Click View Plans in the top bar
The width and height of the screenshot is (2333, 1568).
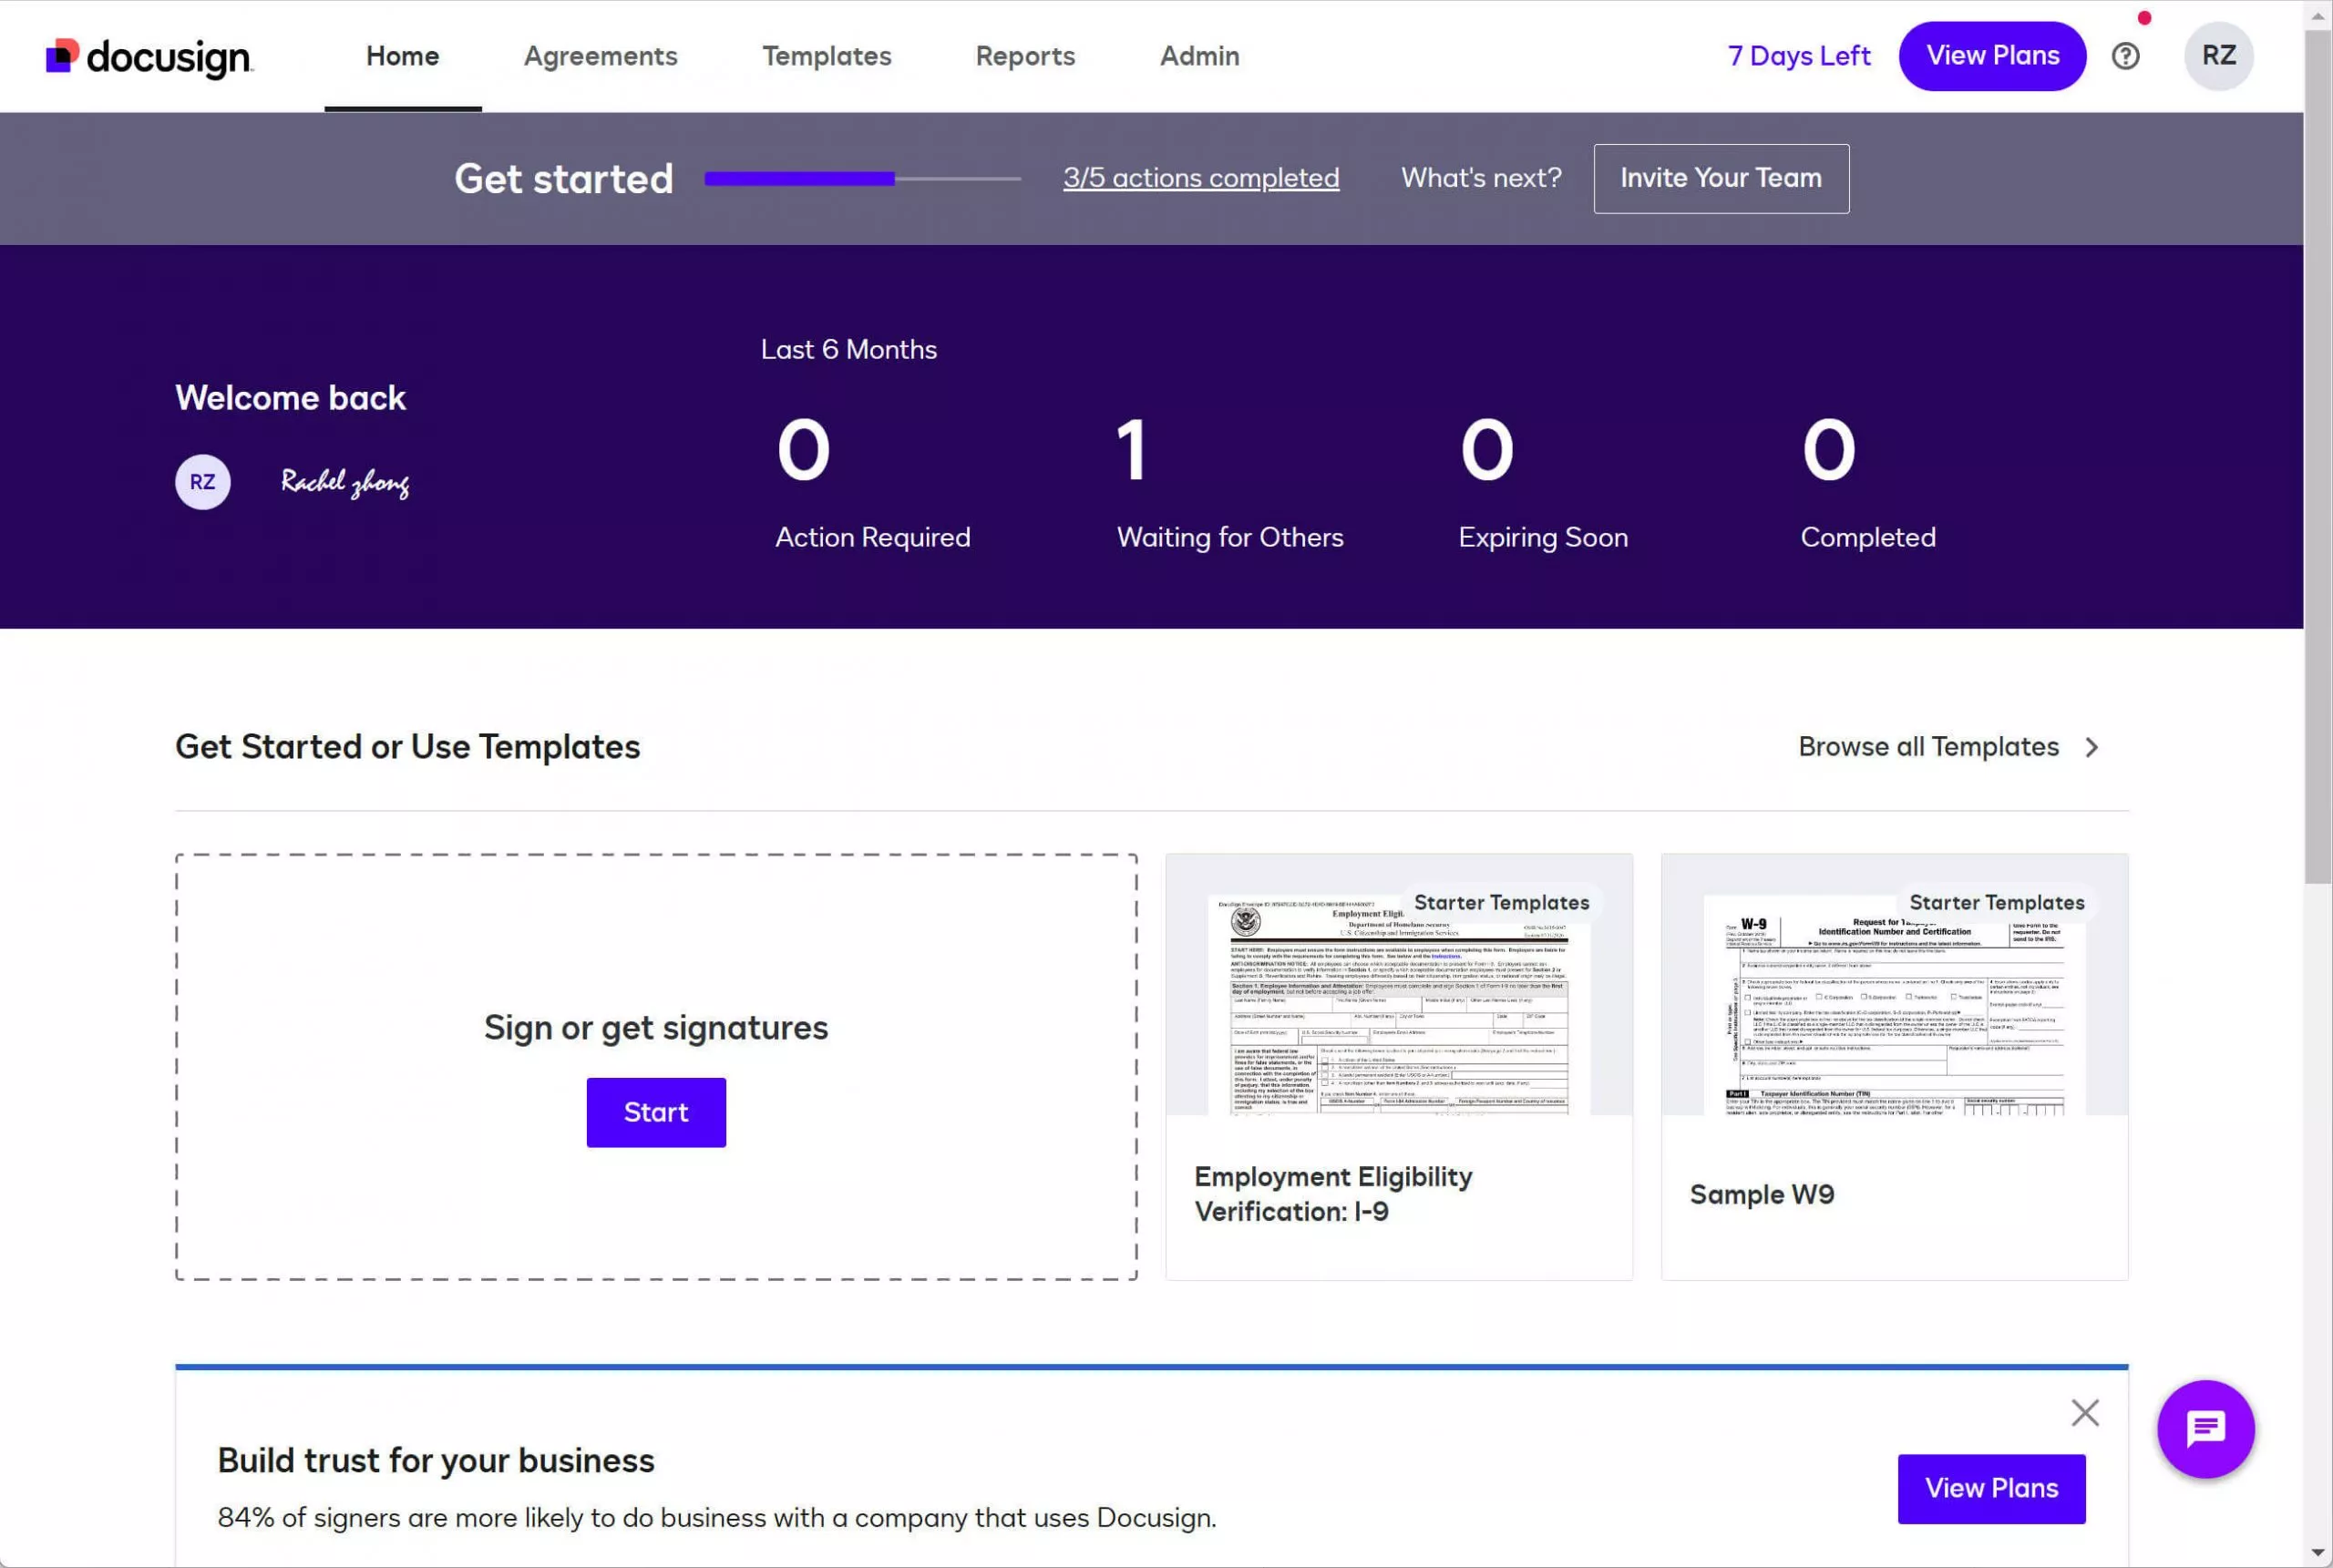coord(1992,56)
